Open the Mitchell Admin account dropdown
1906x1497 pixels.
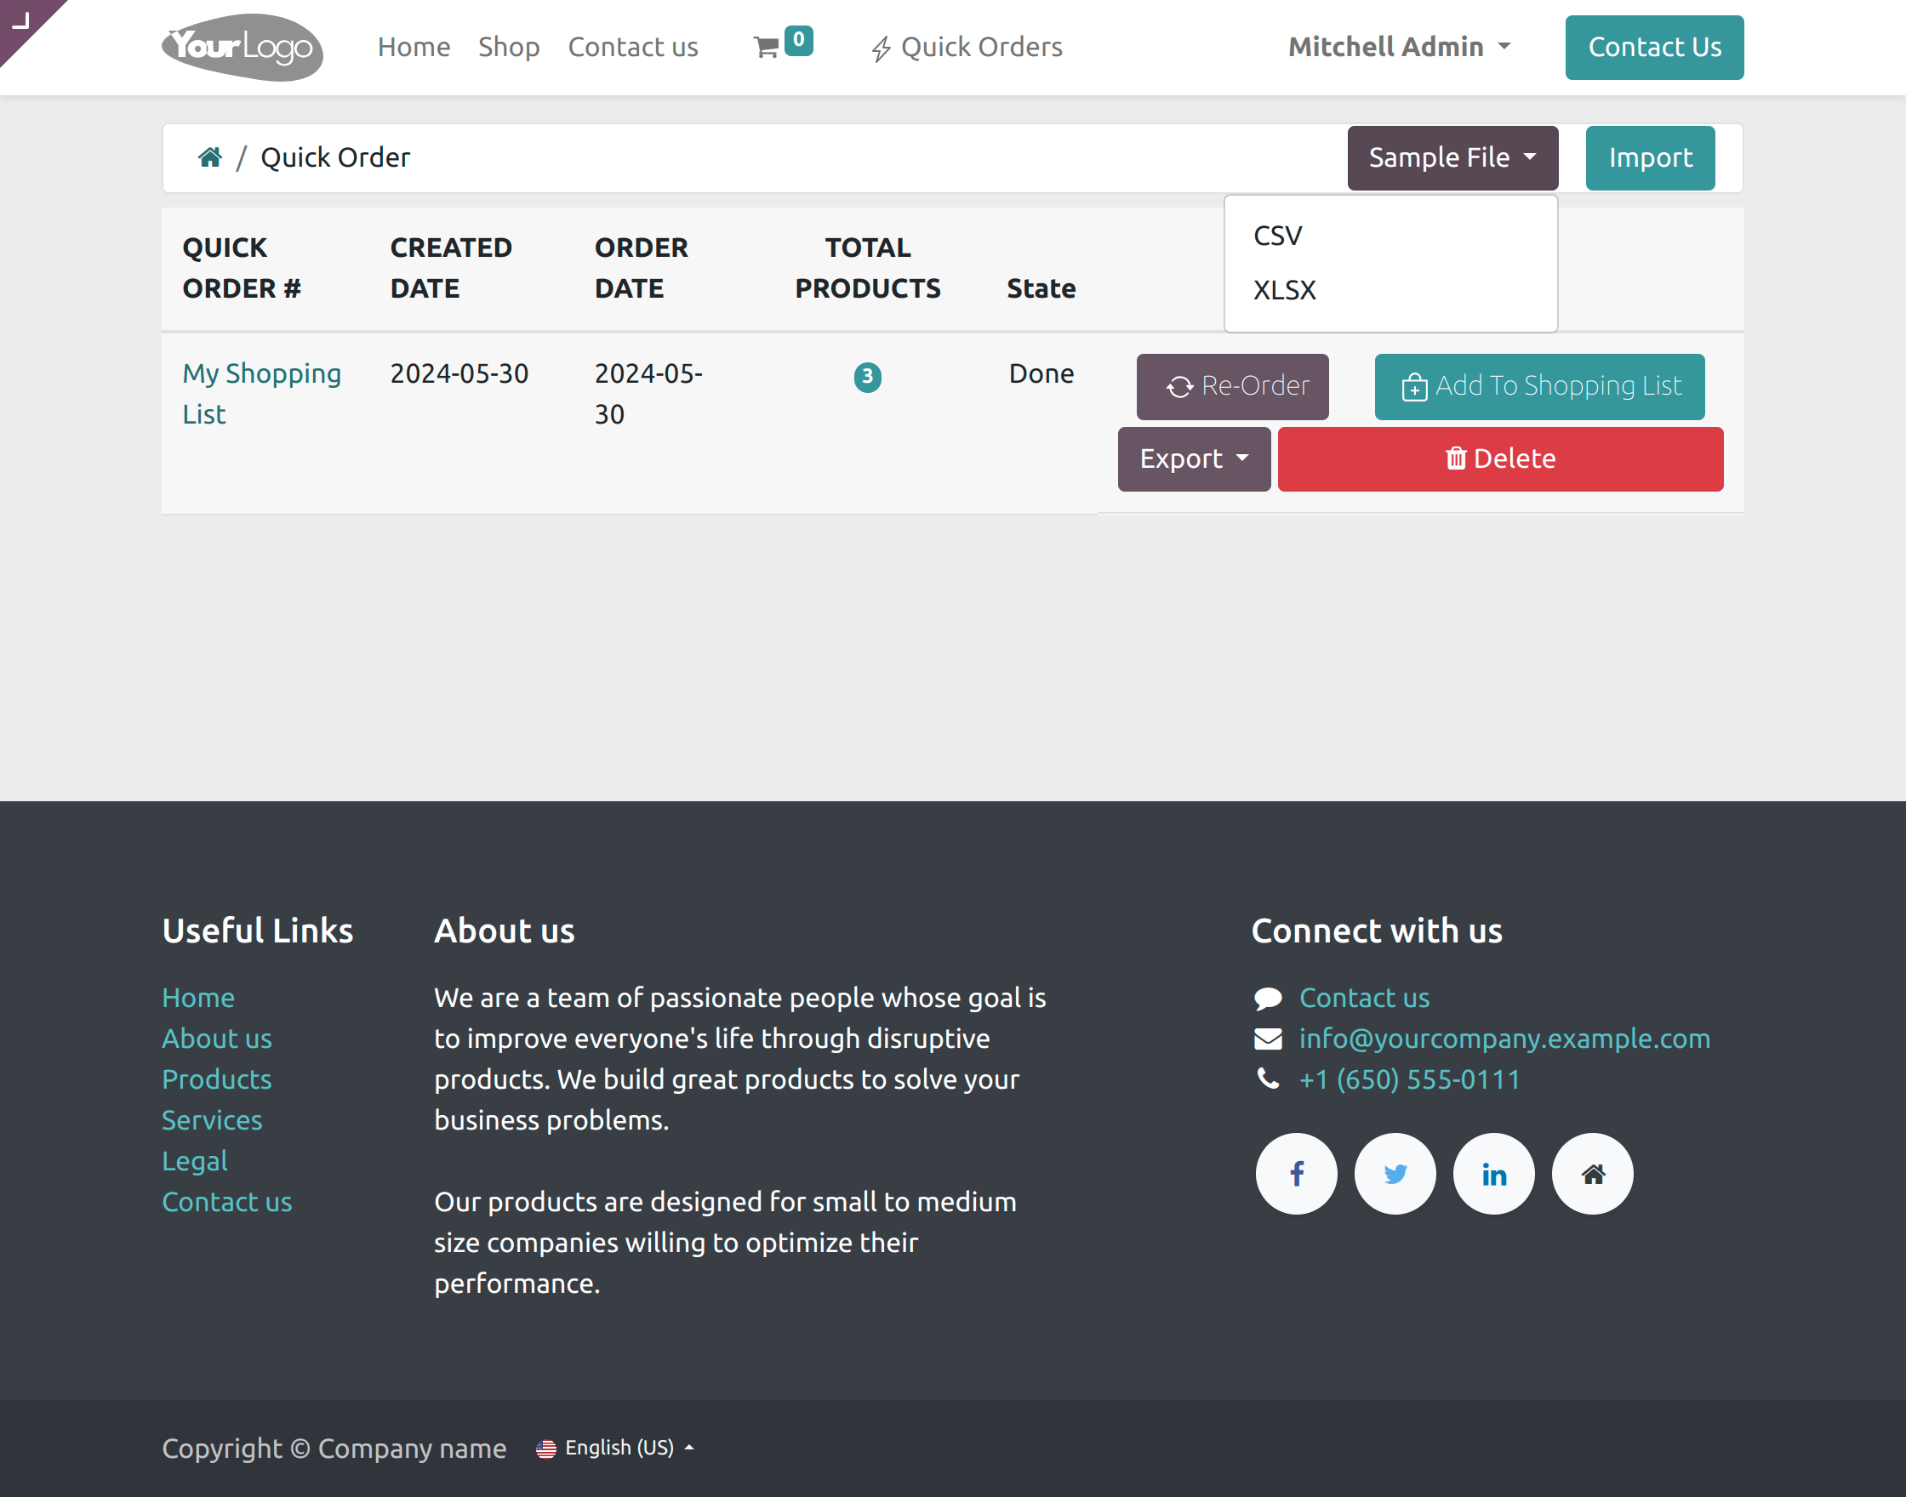point(1399,47)
